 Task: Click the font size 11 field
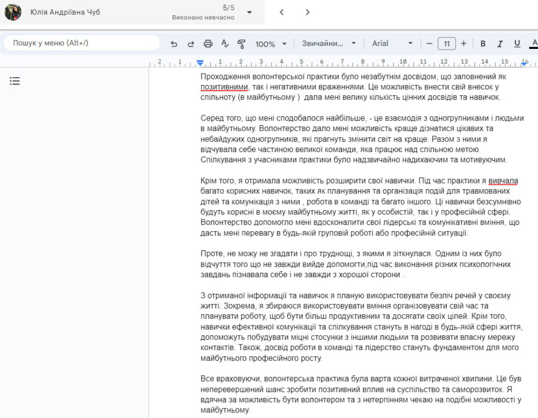pos(447,44)
